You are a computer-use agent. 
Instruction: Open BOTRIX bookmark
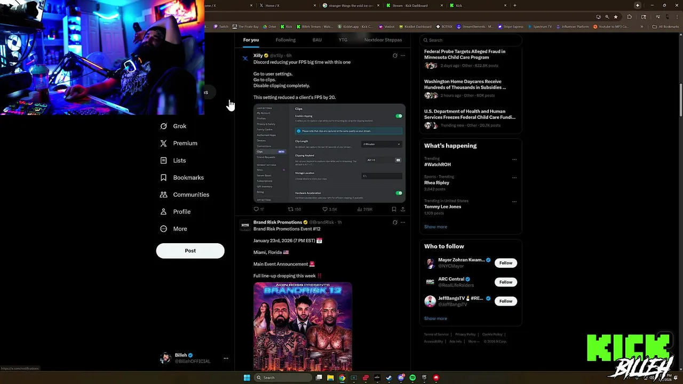444,27
